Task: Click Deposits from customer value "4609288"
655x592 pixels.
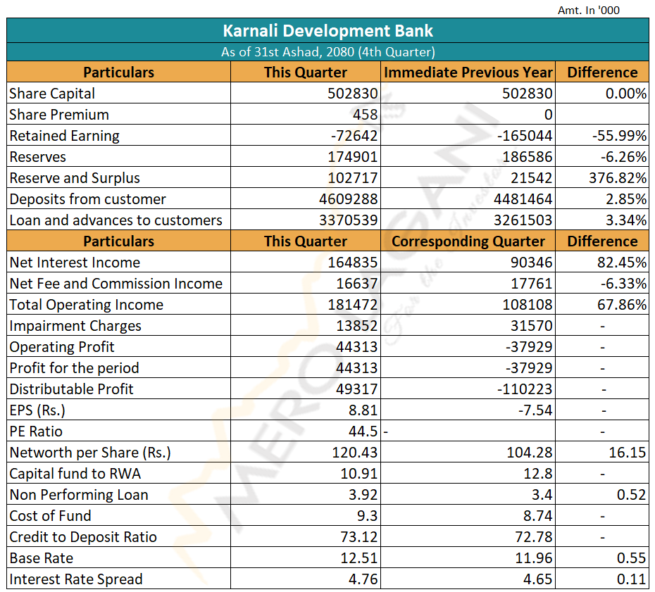Action: tap(349, 199)
